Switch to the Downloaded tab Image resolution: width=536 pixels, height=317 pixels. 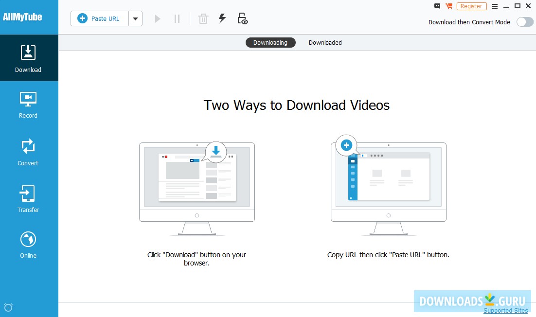tap(325, 43)
